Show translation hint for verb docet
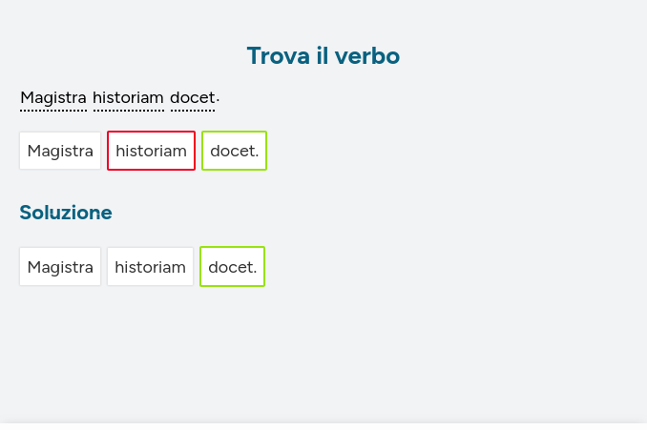 click(192, 97)
